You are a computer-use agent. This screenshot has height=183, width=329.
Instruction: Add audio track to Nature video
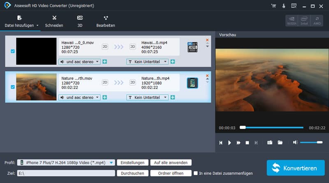click(105, 97)
